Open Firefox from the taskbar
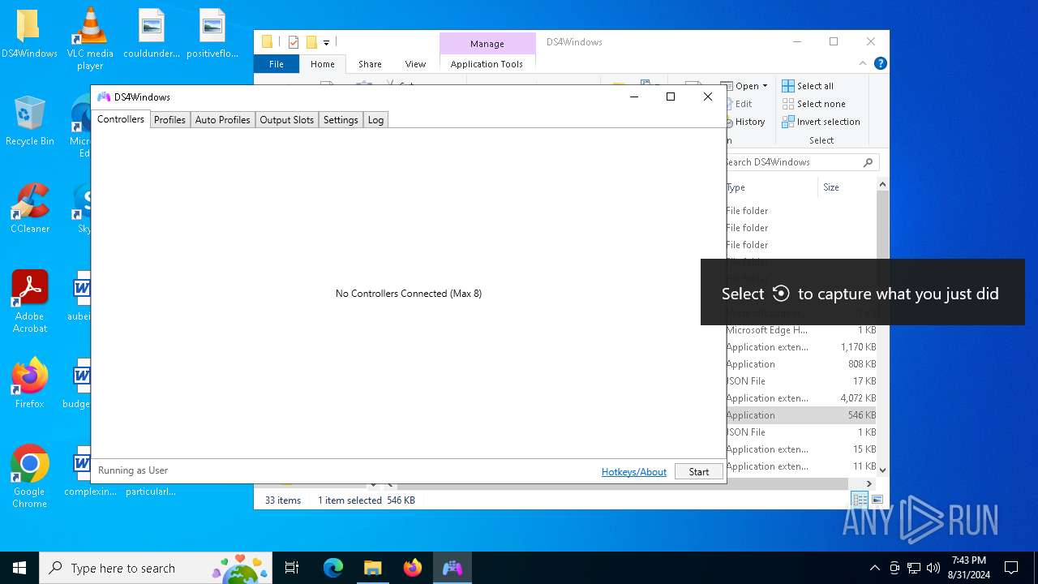 click(x=412, y=568)
